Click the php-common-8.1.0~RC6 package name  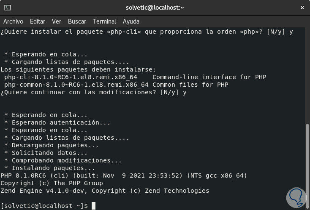(x=76, y=85)
